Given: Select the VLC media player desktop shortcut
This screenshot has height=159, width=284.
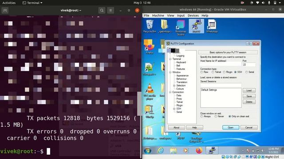Looking at the screenshot, I should (150, 91).
